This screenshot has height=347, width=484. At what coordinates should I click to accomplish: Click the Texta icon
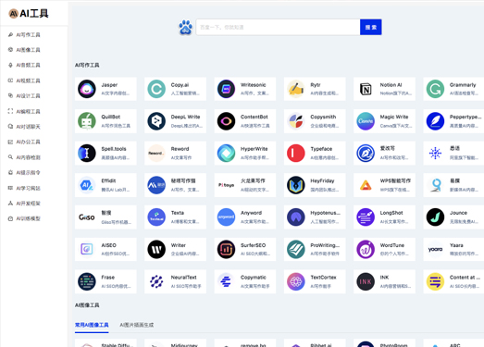[x=156, y=217]
